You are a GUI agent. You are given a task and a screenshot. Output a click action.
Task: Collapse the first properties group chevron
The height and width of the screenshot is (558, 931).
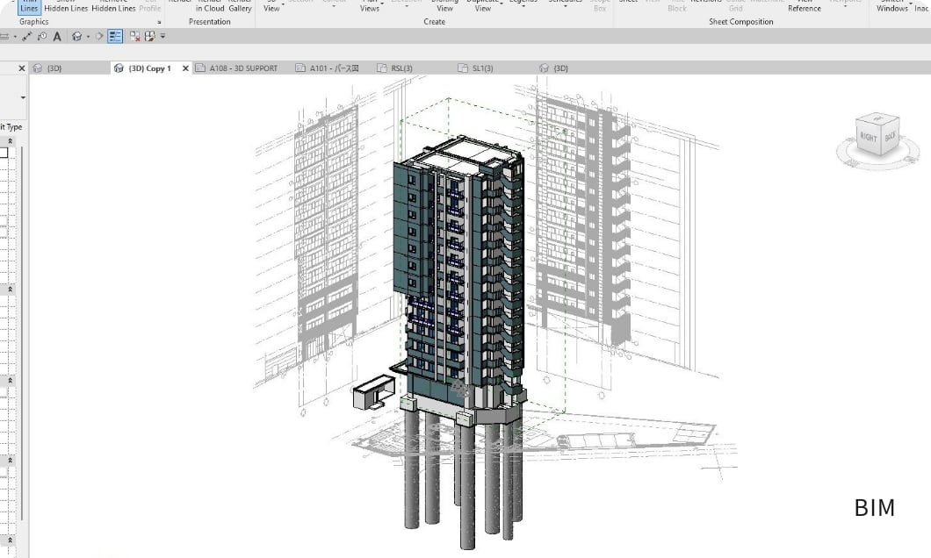(x=11, y=140)
